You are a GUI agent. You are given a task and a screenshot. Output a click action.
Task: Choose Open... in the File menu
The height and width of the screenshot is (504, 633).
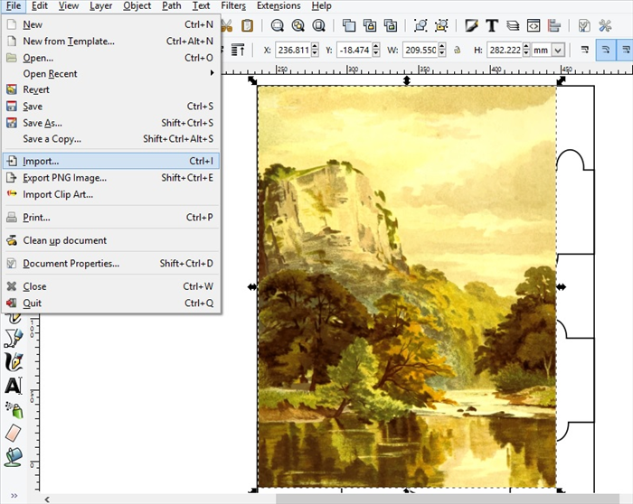pyautogui.click(x=111, y=58)
